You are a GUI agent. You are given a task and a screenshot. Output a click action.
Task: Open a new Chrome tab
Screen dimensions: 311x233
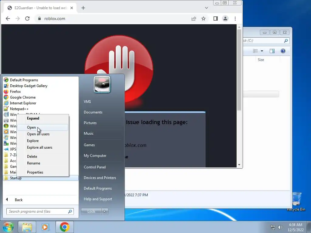click(x=83, y=8)
